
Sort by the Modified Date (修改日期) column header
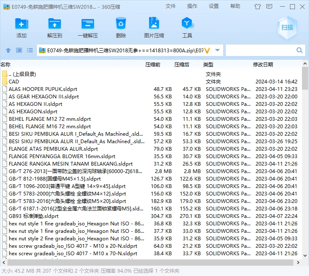[x=263, y=64]
